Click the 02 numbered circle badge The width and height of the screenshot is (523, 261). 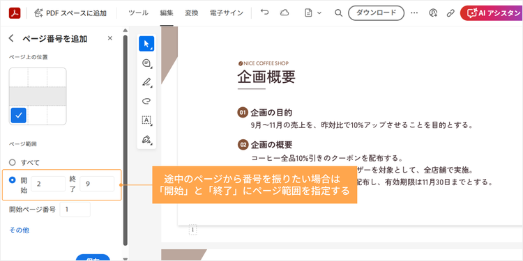tap(243, 145)
